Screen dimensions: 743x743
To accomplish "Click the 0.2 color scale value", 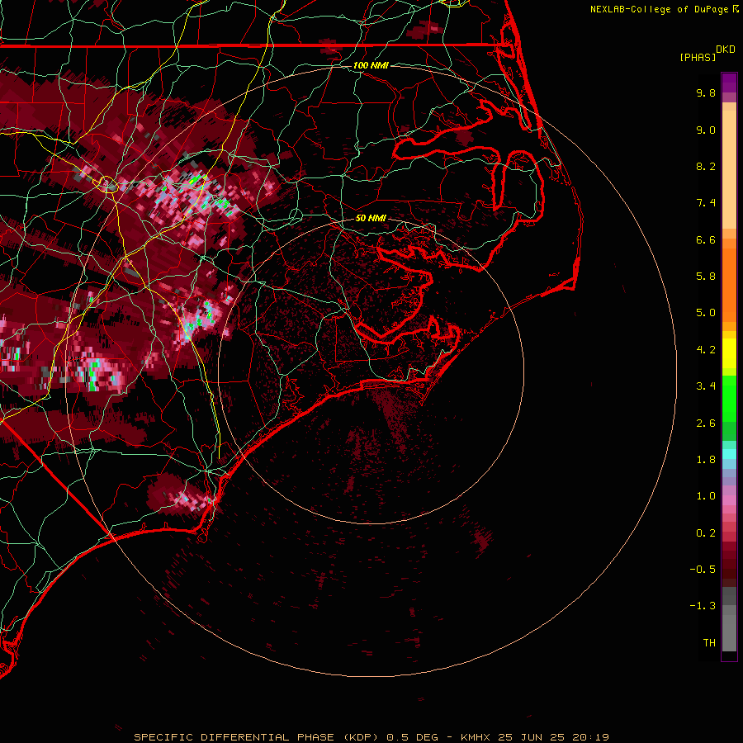I will click(706, 533).
